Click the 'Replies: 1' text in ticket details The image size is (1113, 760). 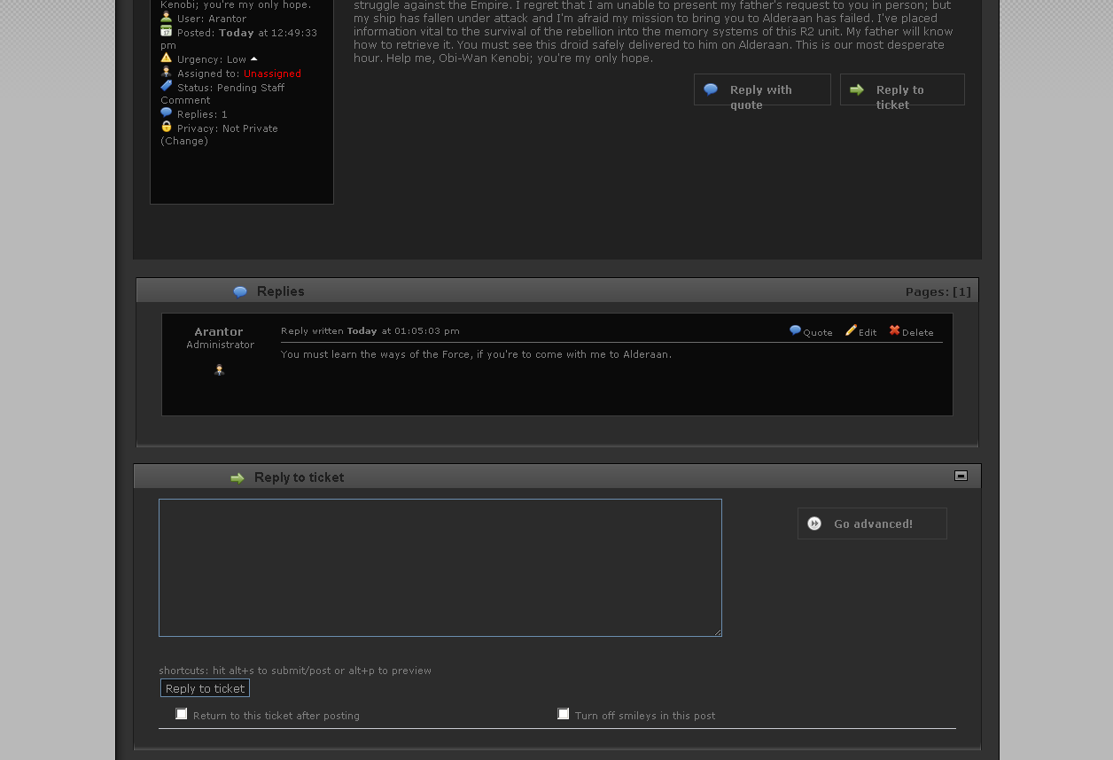click(x=202, y=114)
